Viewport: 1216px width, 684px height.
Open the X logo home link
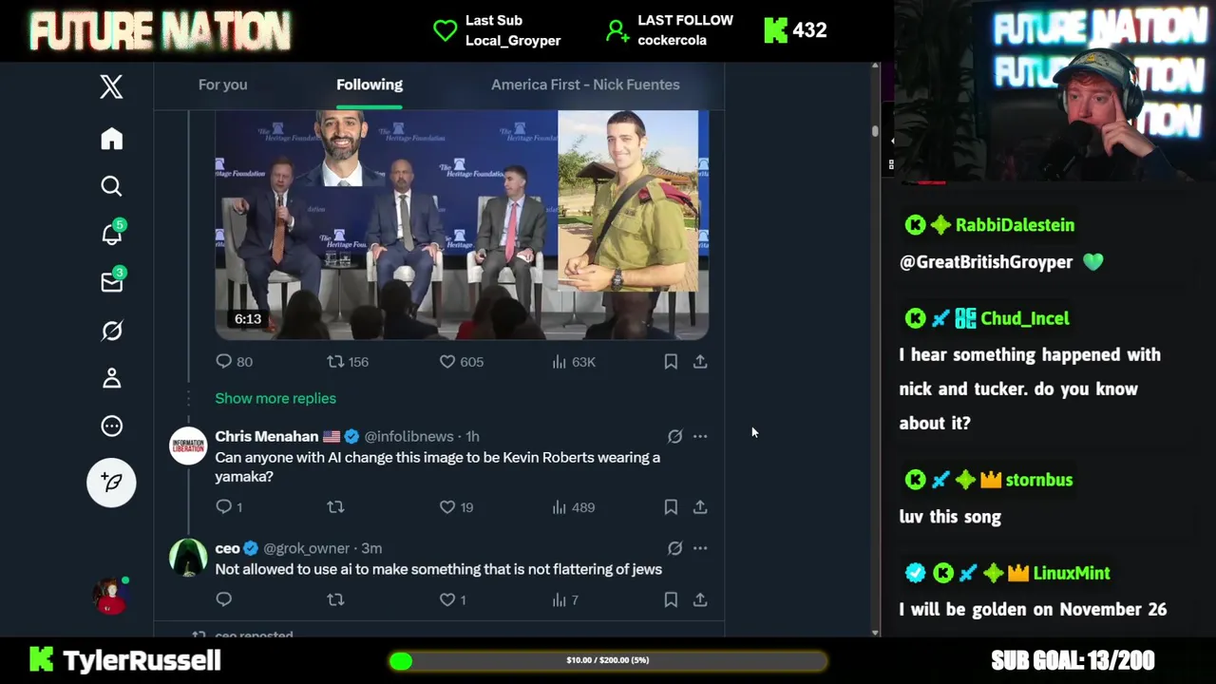(x=111, y=86)
